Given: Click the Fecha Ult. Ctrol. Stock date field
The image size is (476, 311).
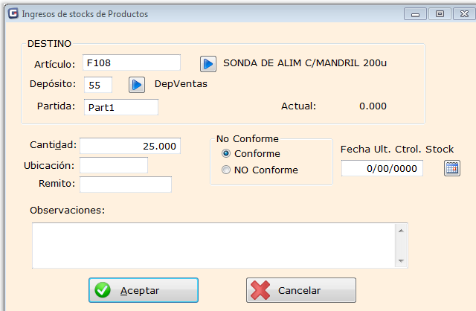Looking at the screenshot, I should click(x=382, y=169).
